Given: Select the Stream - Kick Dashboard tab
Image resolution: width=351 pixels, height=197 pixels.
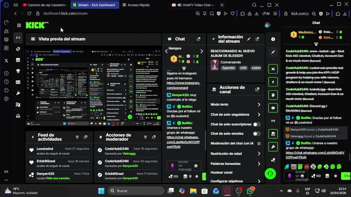Looking at the screenshot, I should 95,5.
